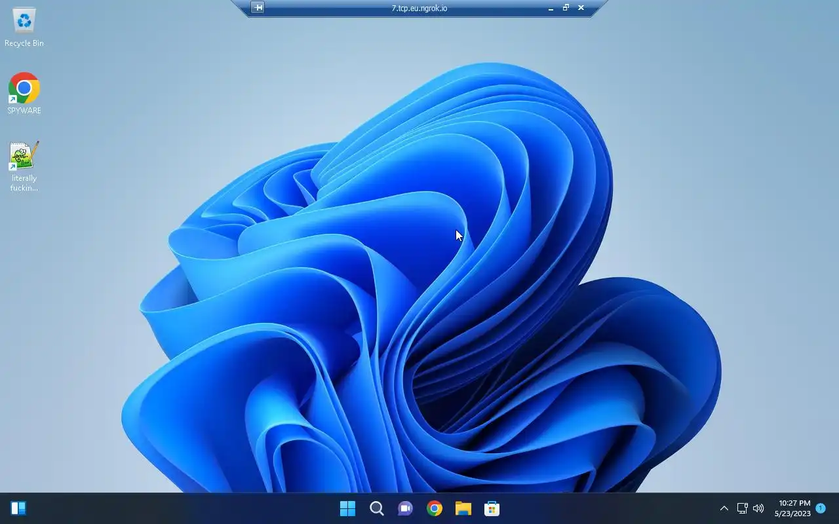Open the Windows Start menu

(347, 508)
